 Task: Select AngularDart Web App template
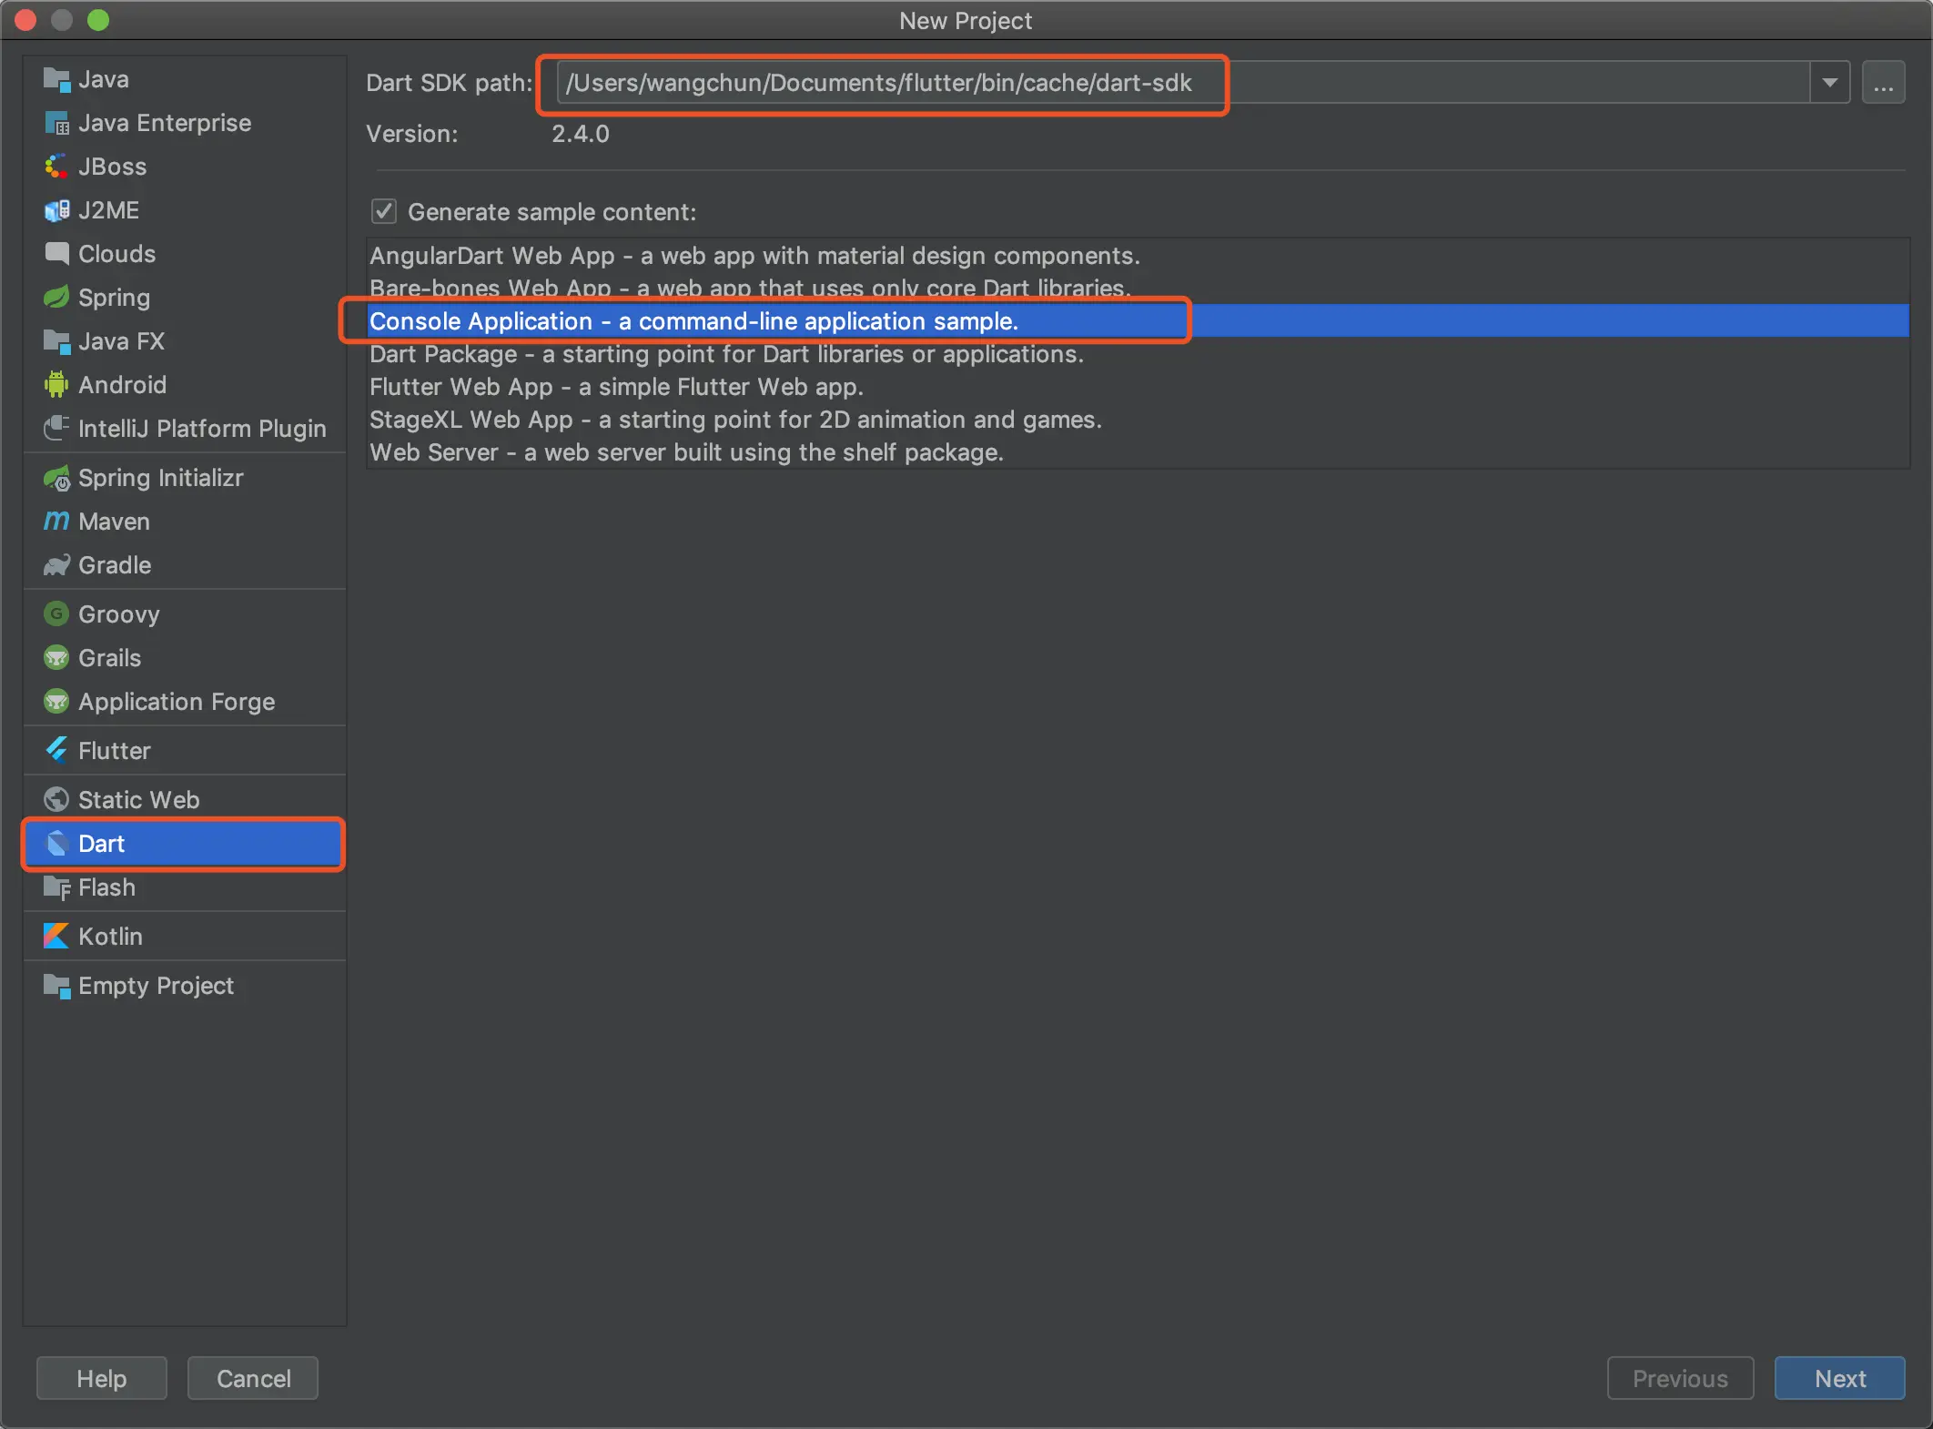pos(754,256)
